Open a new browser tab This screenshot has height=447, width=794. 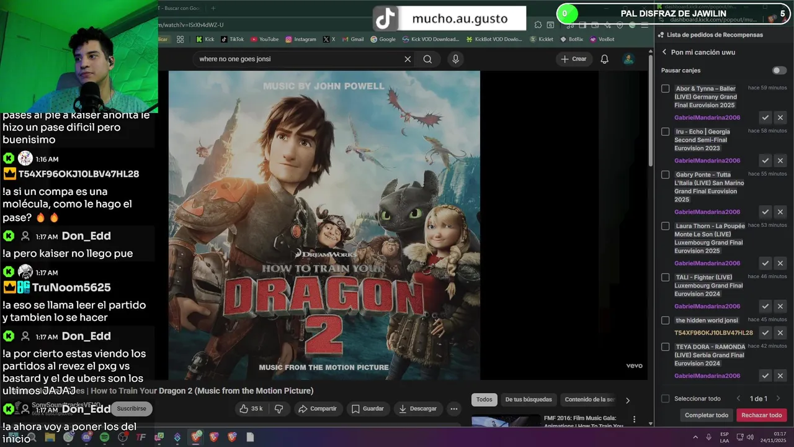tap(213, 8)
